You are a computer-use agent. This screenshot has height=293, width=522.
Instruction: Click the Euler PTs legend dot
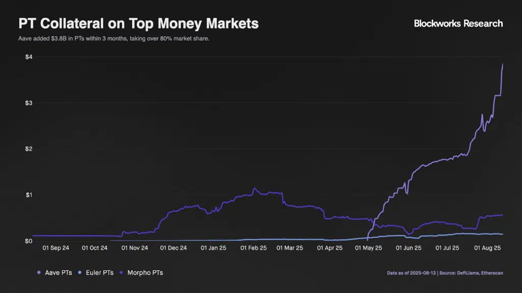coord(80,272)
